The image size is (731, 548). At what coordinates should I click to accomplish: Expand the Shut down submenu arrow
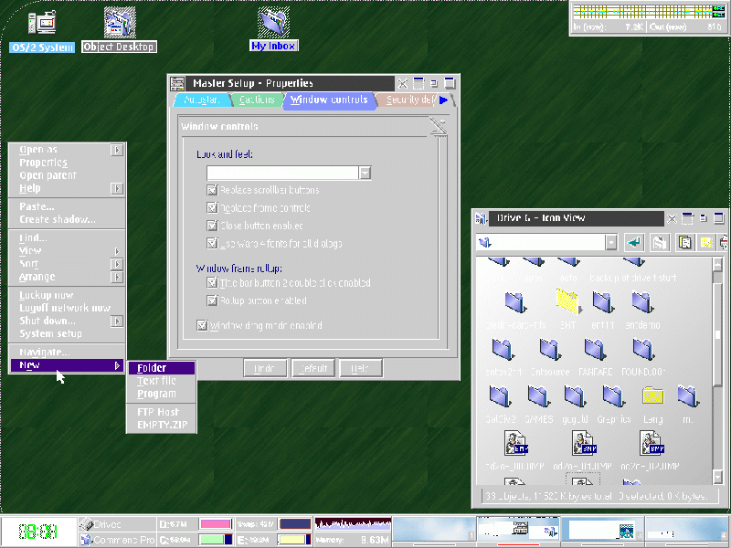[x=117, y=321]
